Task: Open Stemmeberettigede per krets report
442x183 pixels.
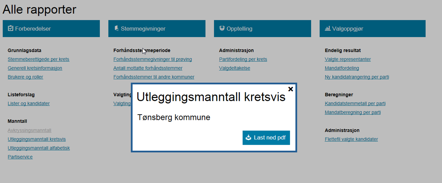Action: click(x=38, y=59)
